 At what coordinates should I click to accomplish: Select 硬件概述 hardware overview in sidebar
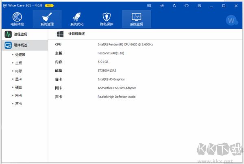tap(25, 45)
